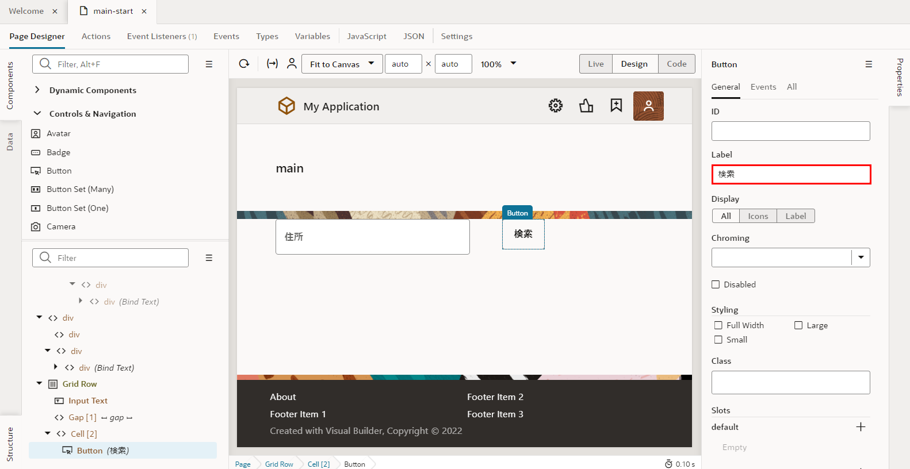
Task: Open the Chroming dropdown
Action: (861, 257)
